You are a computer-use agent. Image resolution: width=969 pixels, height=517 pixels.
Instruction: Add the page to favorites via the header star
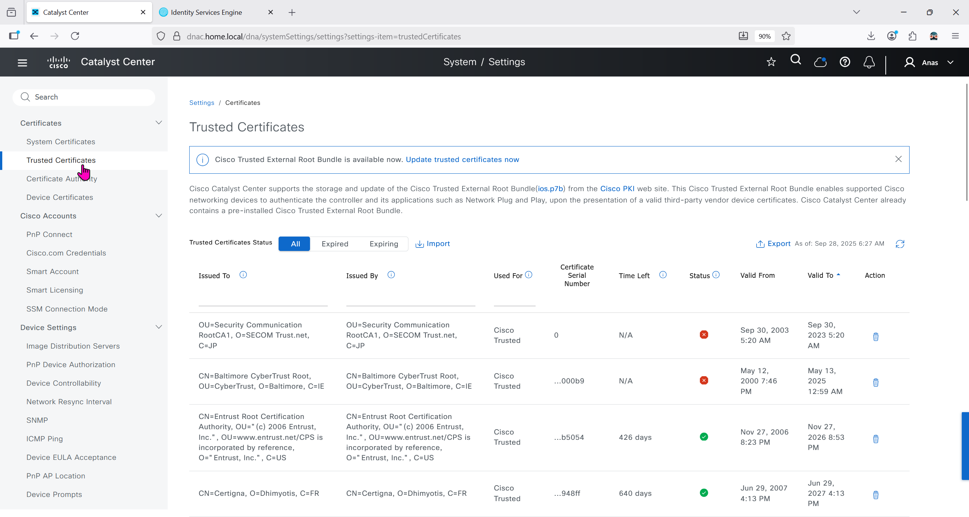[x=771, y=62]
